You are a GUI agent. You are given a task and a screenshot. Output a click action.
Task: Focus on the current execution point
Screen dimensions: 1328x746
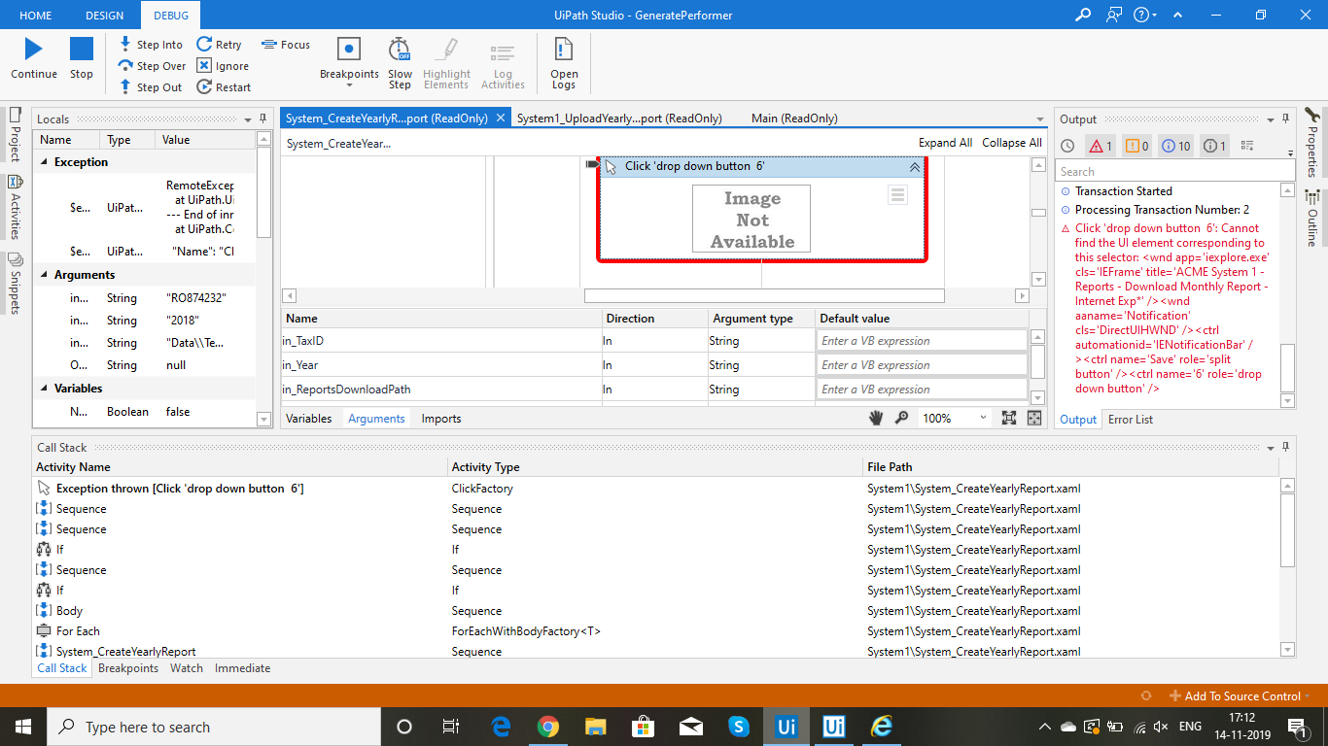[286, 45]
